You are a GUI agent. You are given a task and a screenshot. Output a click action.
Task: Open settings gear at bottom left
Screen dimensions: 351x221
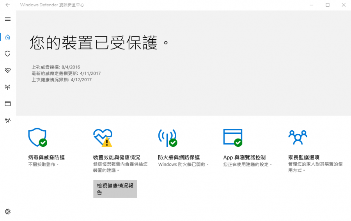[x=8, y=212]
